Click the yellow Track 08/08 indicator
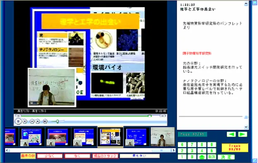 pyautogui.click(x=235, y=148)
